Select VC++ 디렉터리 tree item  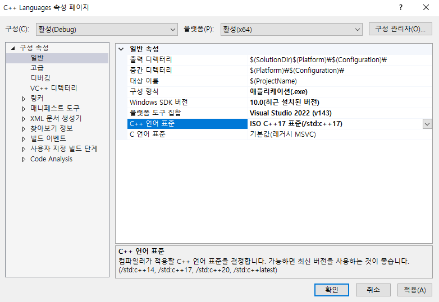click(x=54, y=89)
